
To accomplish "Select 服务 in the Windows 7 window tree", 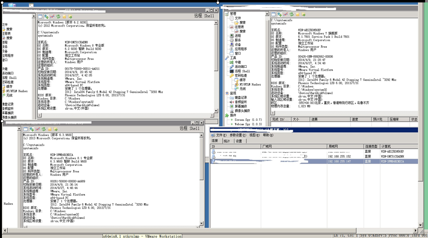I will (238, 40).
